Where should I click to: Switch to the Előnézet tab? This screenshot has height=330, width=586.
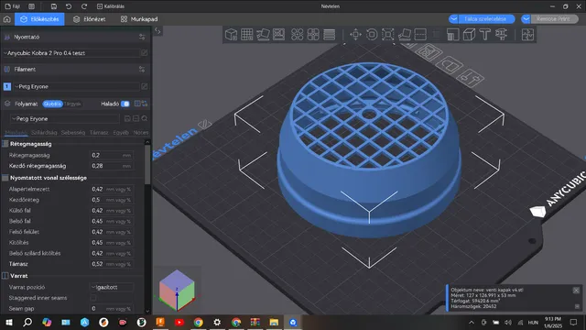(90, 19)
